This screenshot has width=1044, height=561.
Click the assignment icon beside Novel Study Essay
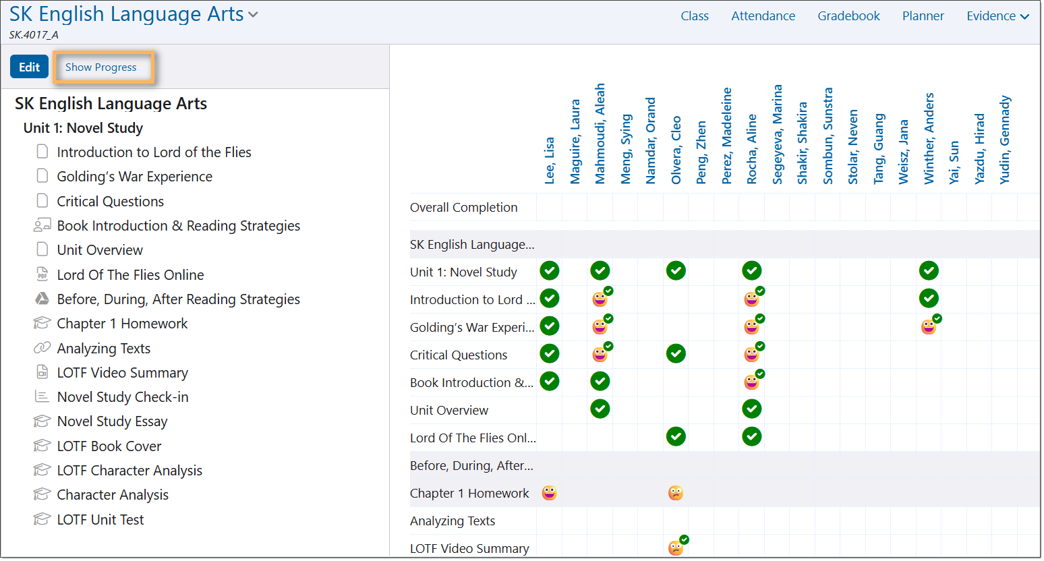(42, 421)
